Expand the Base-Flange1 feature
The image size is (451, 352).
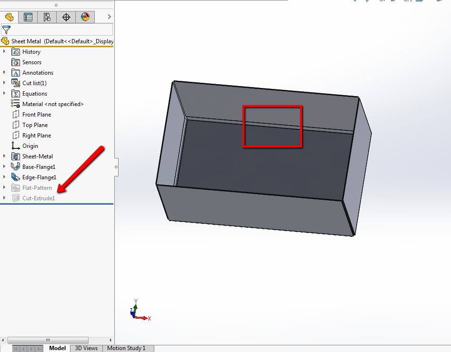[4, 166]
